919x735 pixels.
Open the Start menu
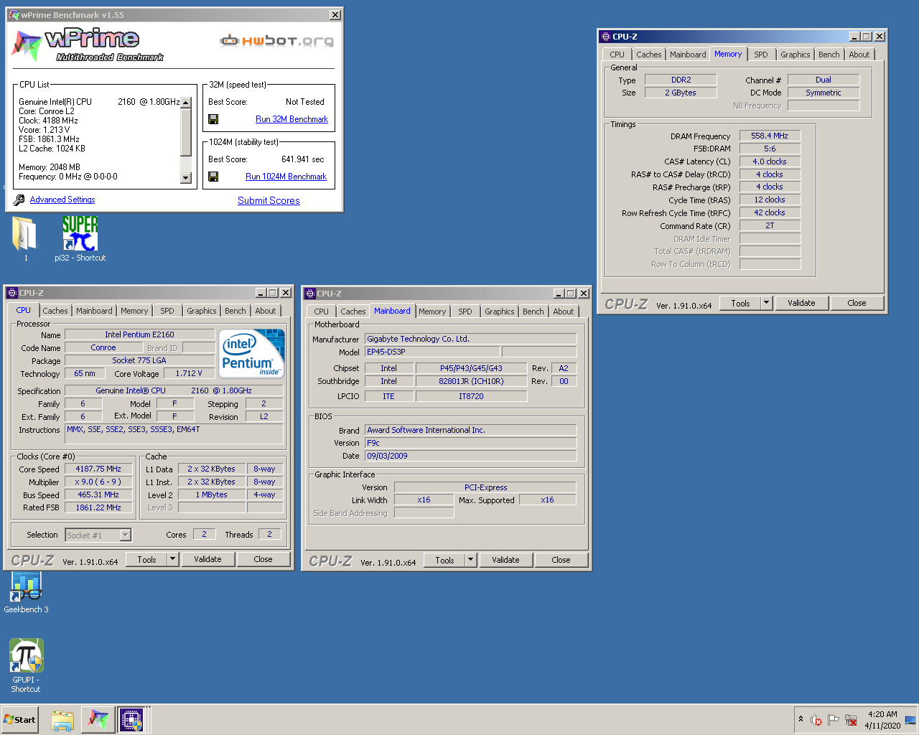tap(19, 720)
